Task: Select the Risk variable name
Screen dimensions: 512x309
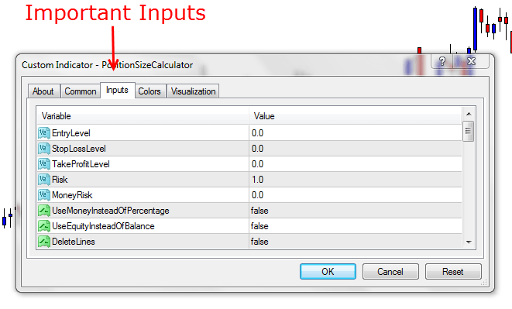Action: pos(60,180)
